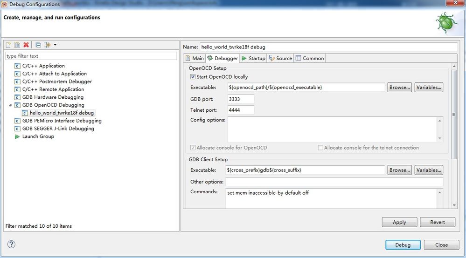Start debugging with the Debug button

[403, 245]
